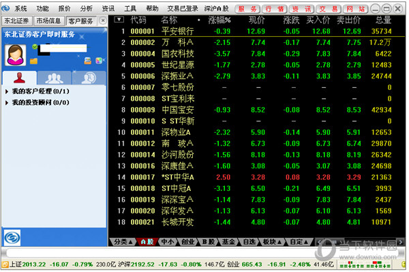
Task: Open the column list dropdown arrow box
Action: coord(119,20)
